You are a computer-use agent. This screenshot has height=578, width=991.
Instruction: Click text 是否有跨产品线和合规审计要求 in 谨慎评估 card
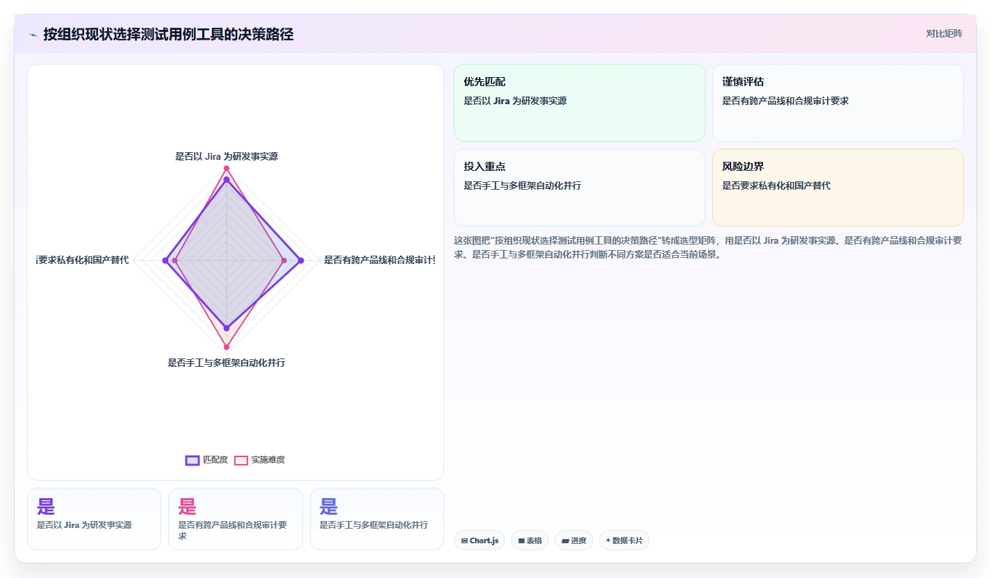[785, 101]
